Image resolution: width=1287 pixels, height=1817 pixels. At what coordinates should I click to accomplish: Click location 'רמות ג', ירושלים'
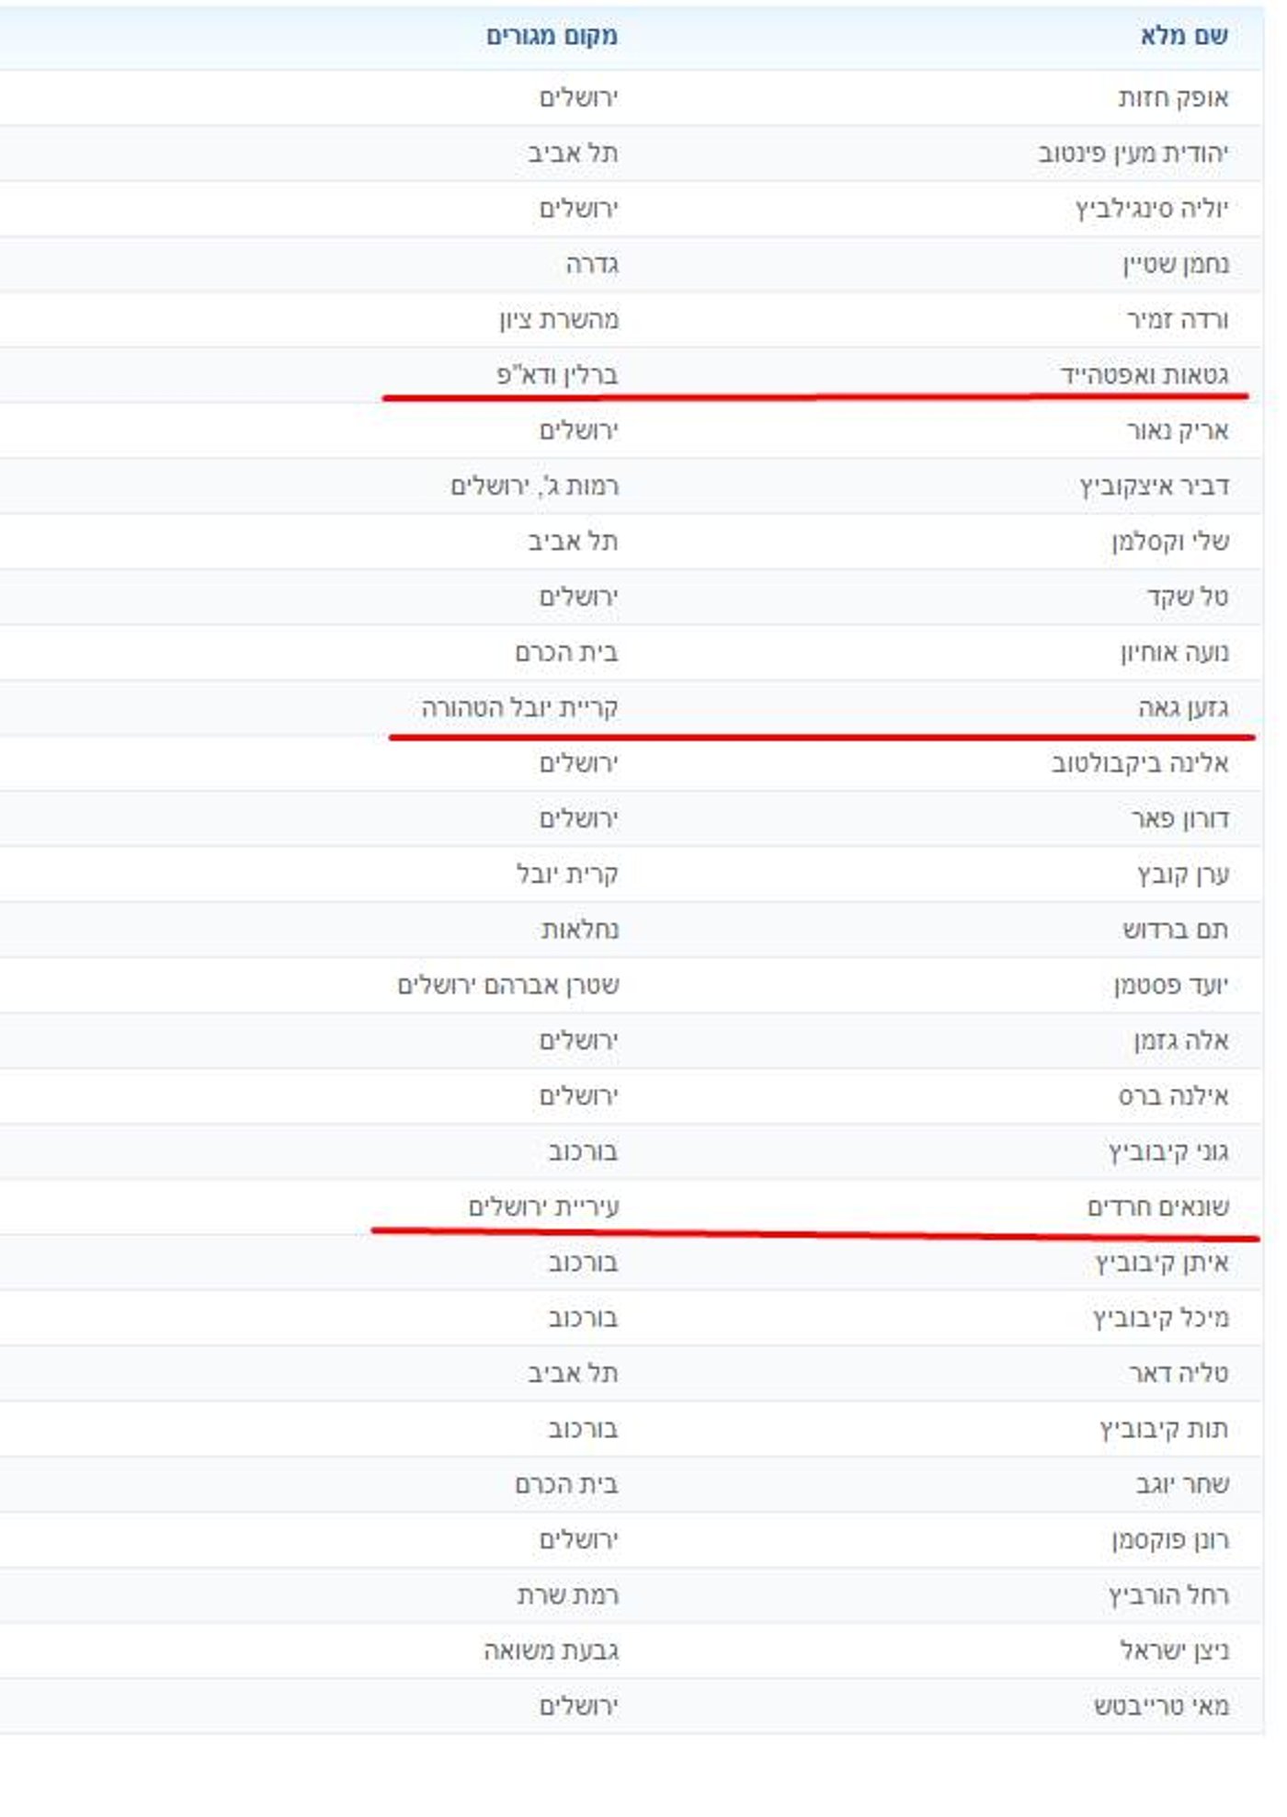pyautogui.click(x=534, y=486)
